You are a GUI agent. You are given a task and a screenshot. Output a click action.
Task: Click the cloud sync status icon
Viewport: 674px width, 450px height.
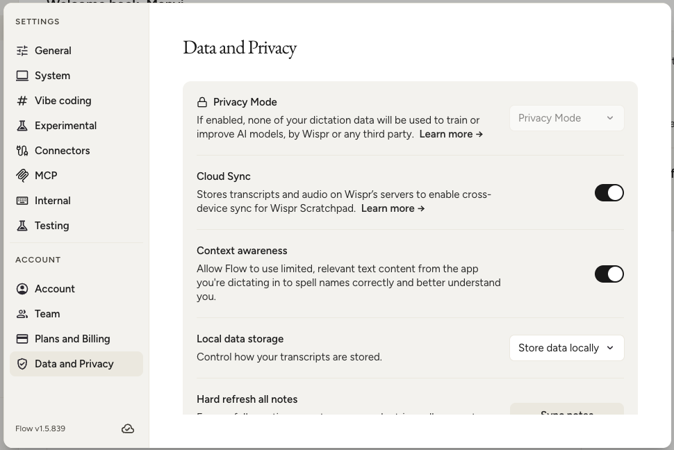(x=128, y=428)
